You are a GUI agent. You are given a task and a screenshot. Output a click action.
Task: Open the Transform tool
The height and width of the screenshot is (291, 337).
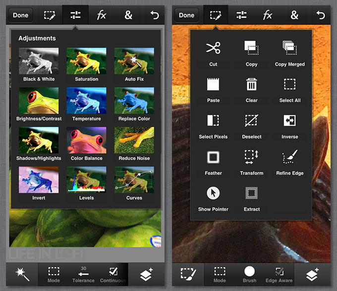tap(251, 157)
